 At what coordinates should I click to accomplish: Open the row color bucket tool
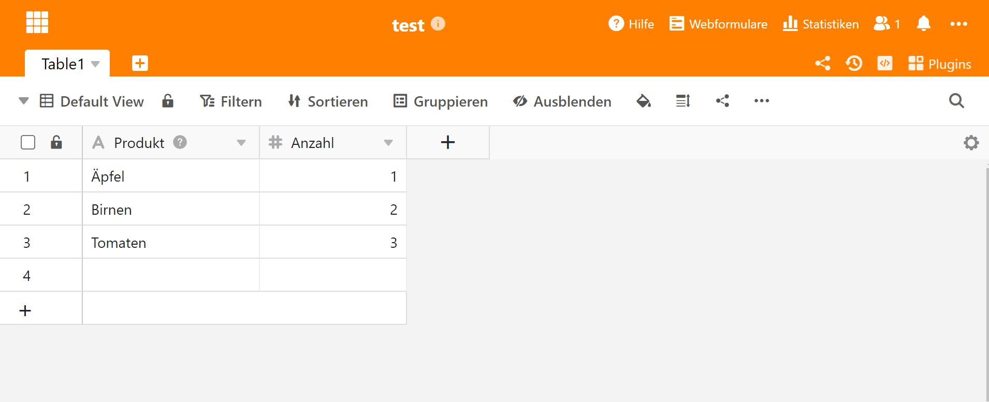(643, 101)
